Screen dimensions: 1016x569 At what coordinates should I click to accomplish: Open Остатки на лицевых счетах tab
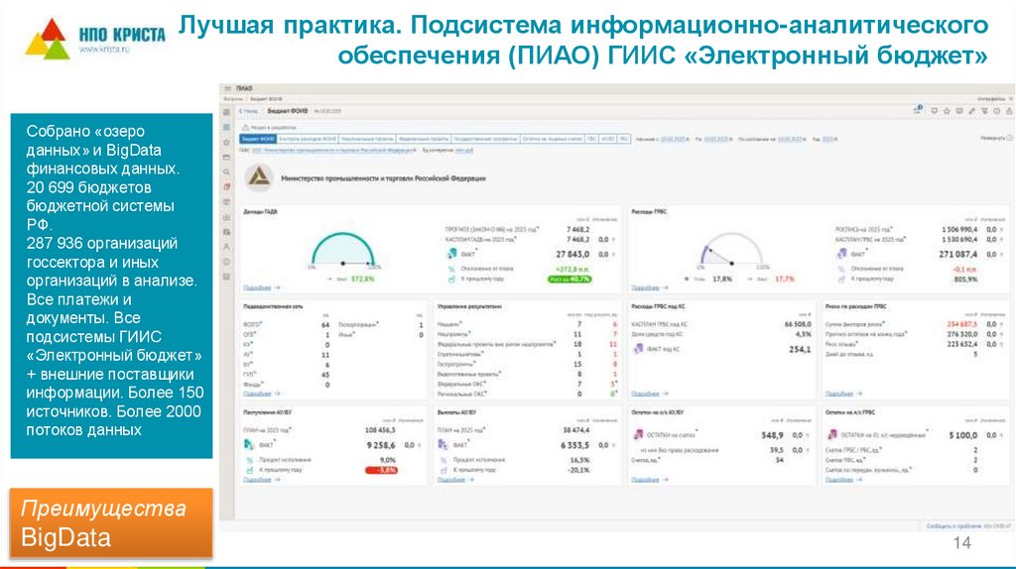coord(552,139)
